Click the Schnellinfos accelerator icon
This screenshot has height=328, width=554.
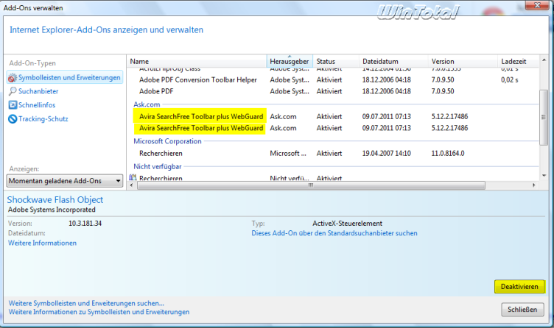point(13,105)
